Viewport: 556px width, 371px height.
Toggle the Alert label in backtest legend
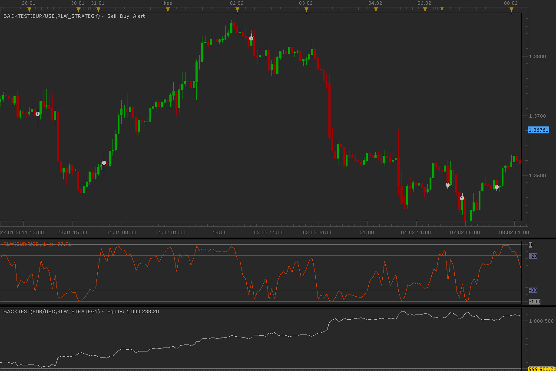point(139,16)
